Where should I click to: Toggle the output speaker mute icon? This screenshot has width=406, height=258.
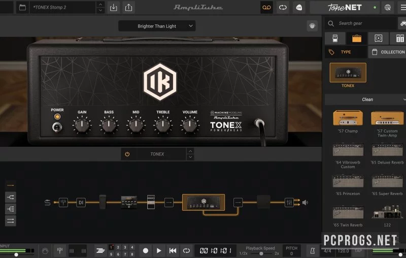306,203
